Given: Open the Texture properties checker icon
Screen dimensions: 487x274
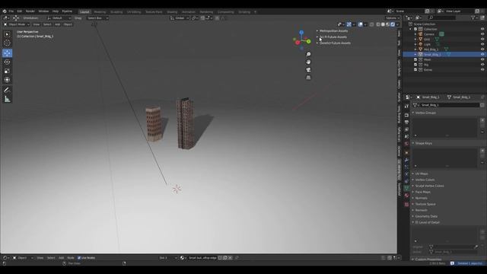Looking at the screenshot, I should point(406,205).
